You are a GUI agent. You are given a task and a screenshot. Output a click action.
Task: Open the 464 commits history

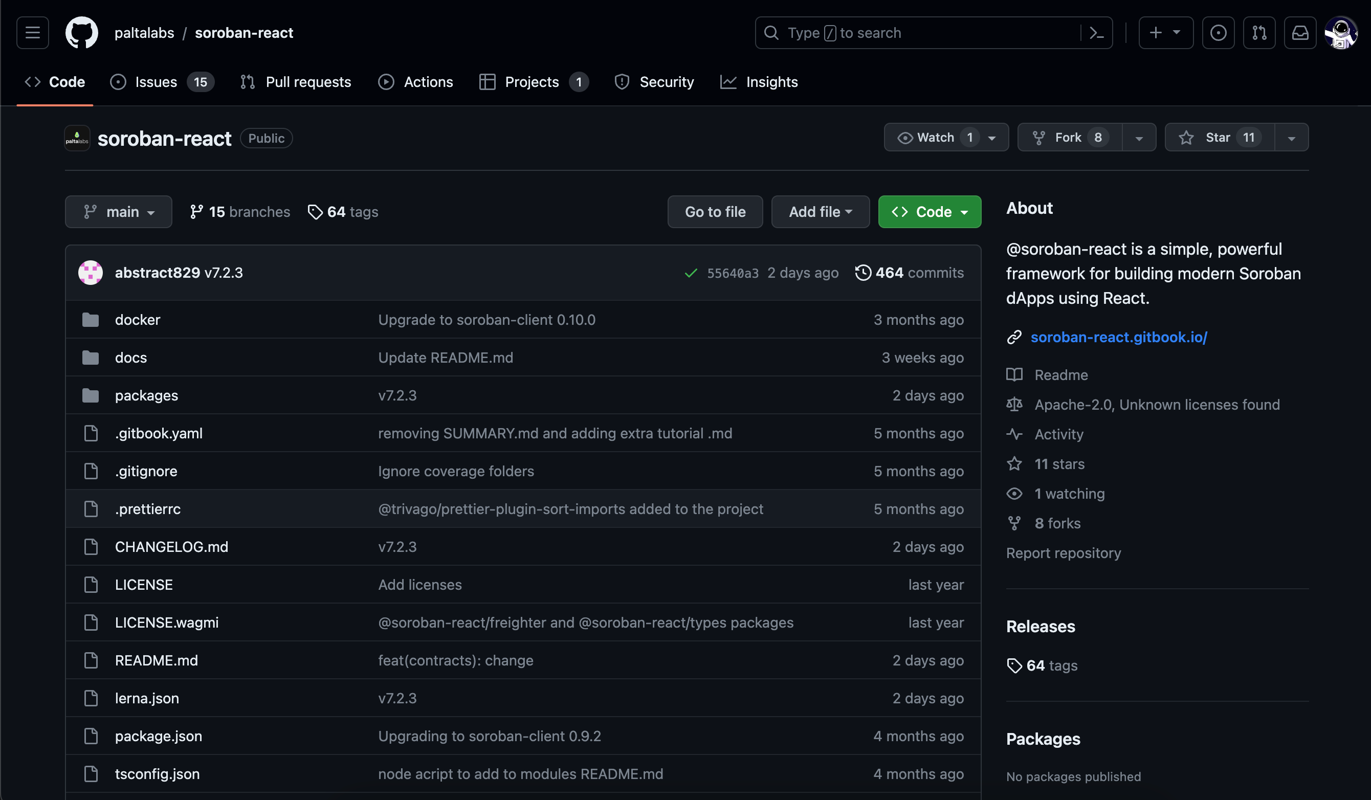pos(909,273)
